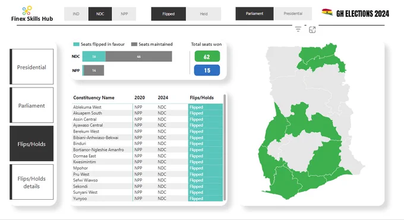The width and height of the screenshot is (404, 220).
Task: Select the Dormaa East constituency
Action: click(84, 156)
